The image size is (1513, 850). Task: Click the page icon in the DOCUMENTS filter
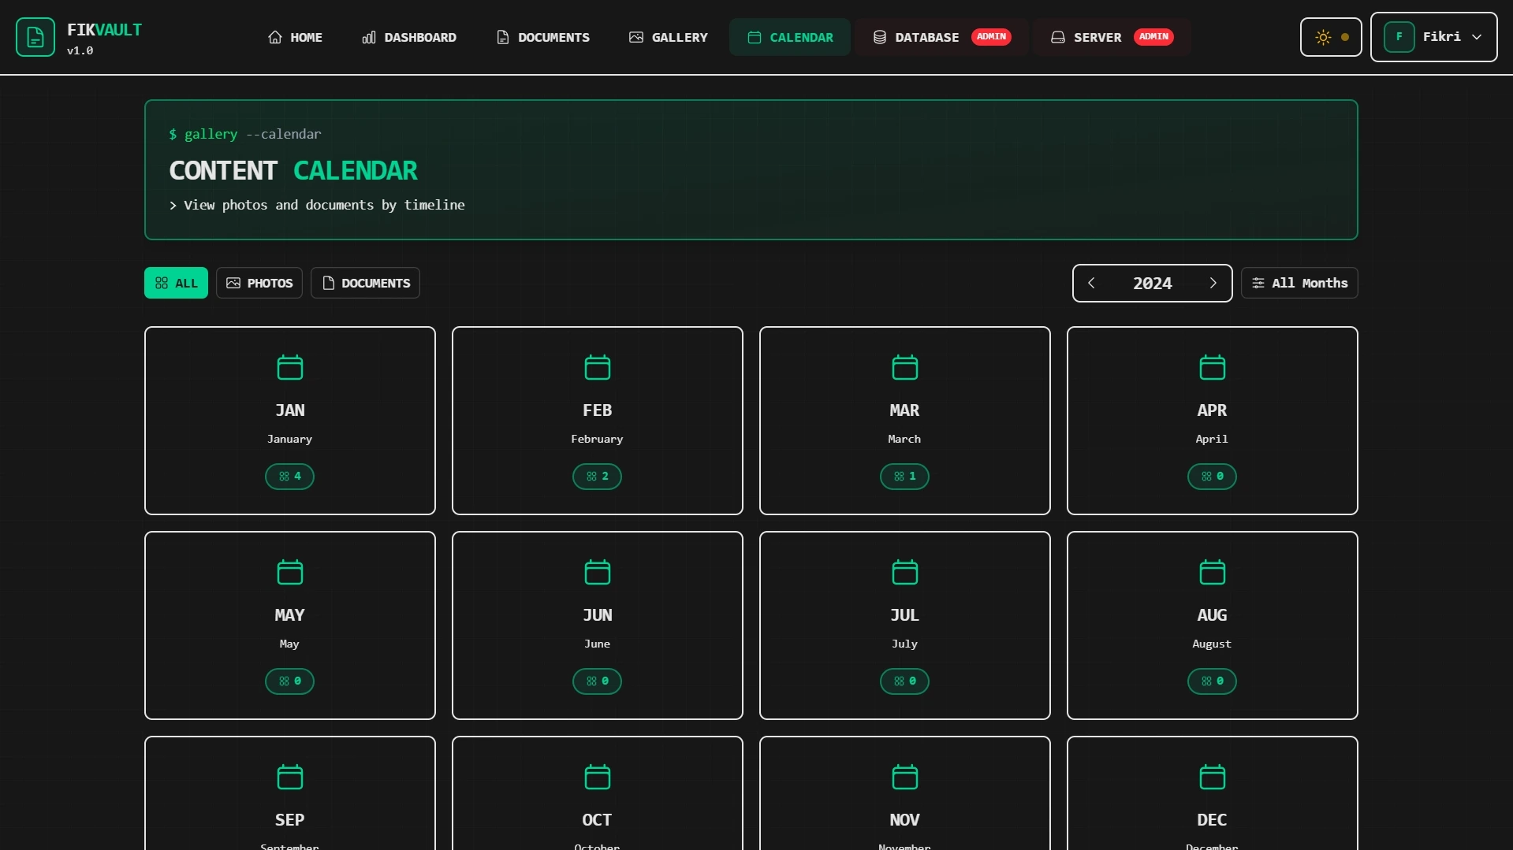329,283
